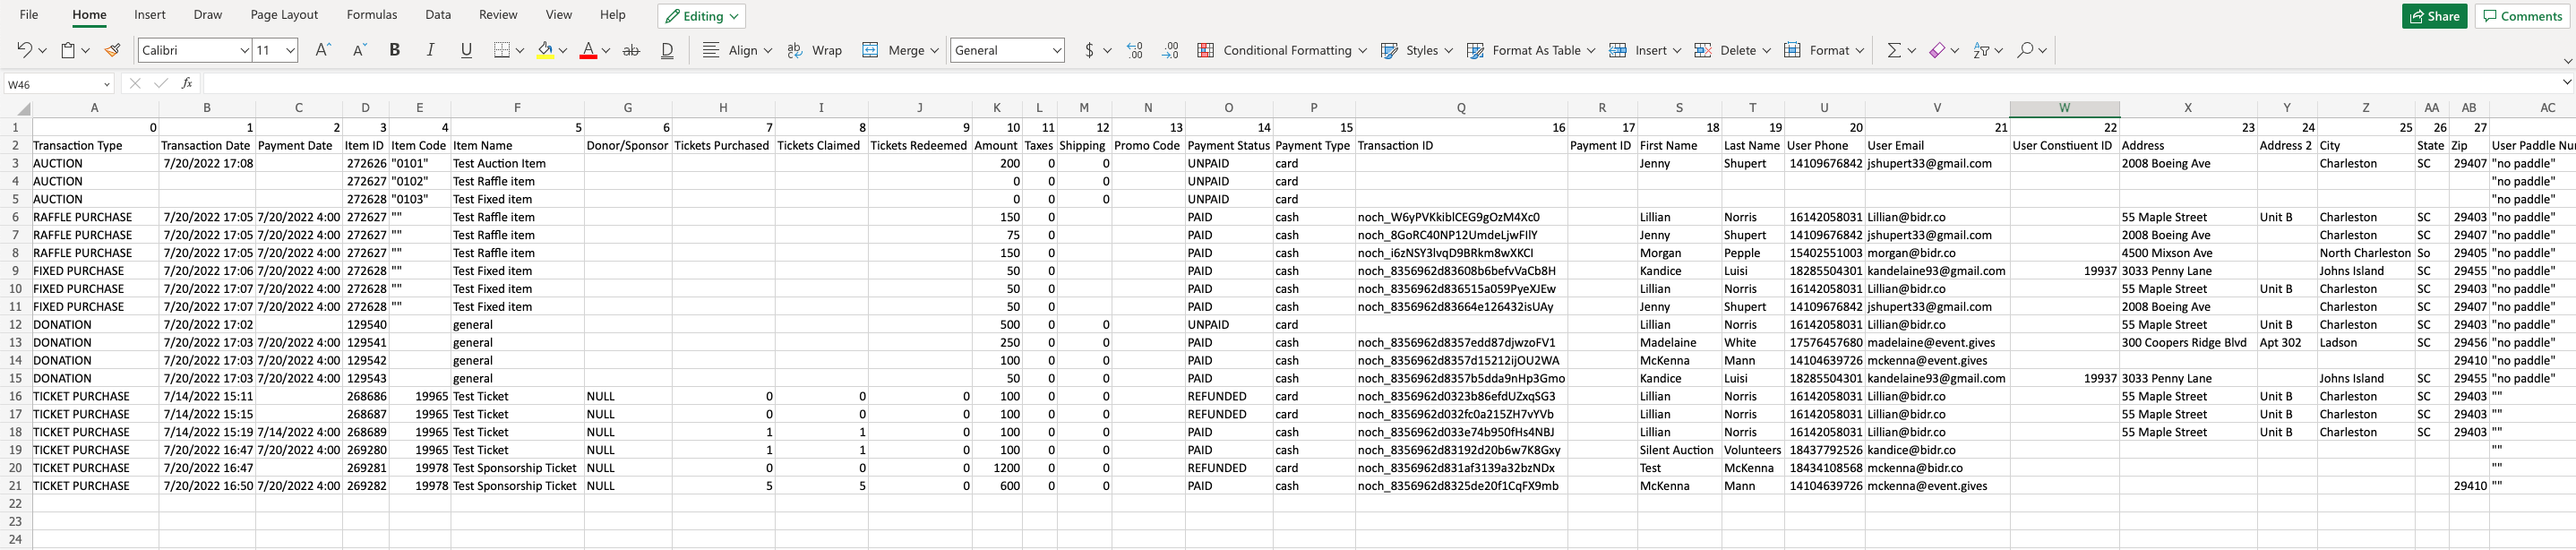Toggle Italic formatting
The image size is (2576, 550).
(430, 50)
